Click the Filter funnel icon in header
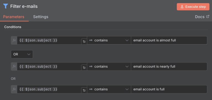Viewport: 212px width, 100px height. click(6, 6)
